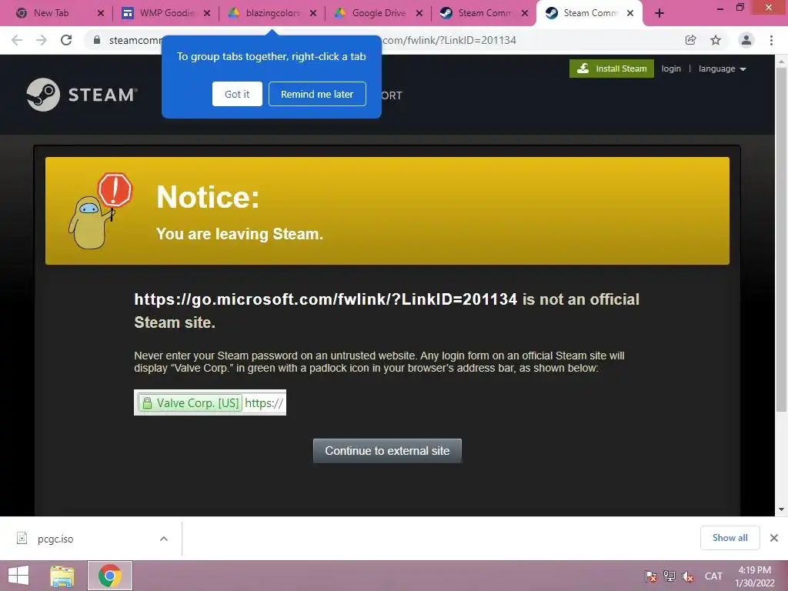Dismiss tab group tip with Got it
This screenshot has height=591, width=788.
click(x=237, y=94)
